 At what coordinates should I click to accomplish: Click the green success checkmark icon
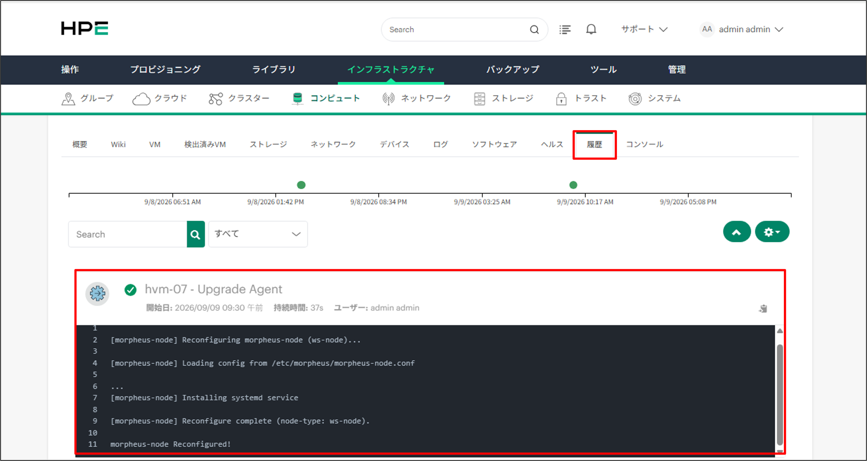(130, 290)
